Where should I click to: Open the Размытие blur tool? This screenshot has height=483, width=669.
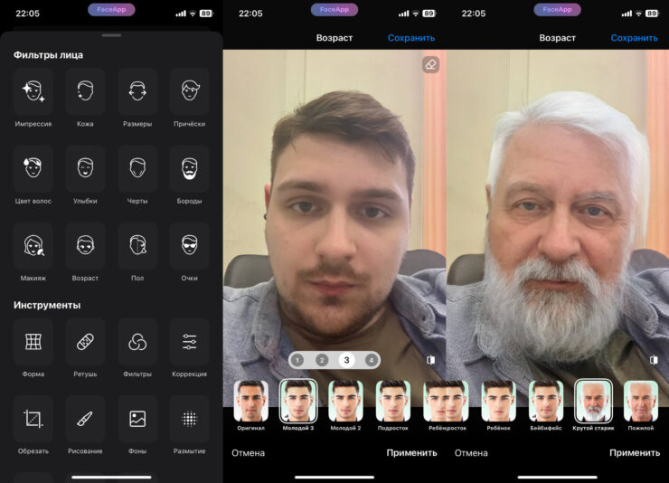189,419
